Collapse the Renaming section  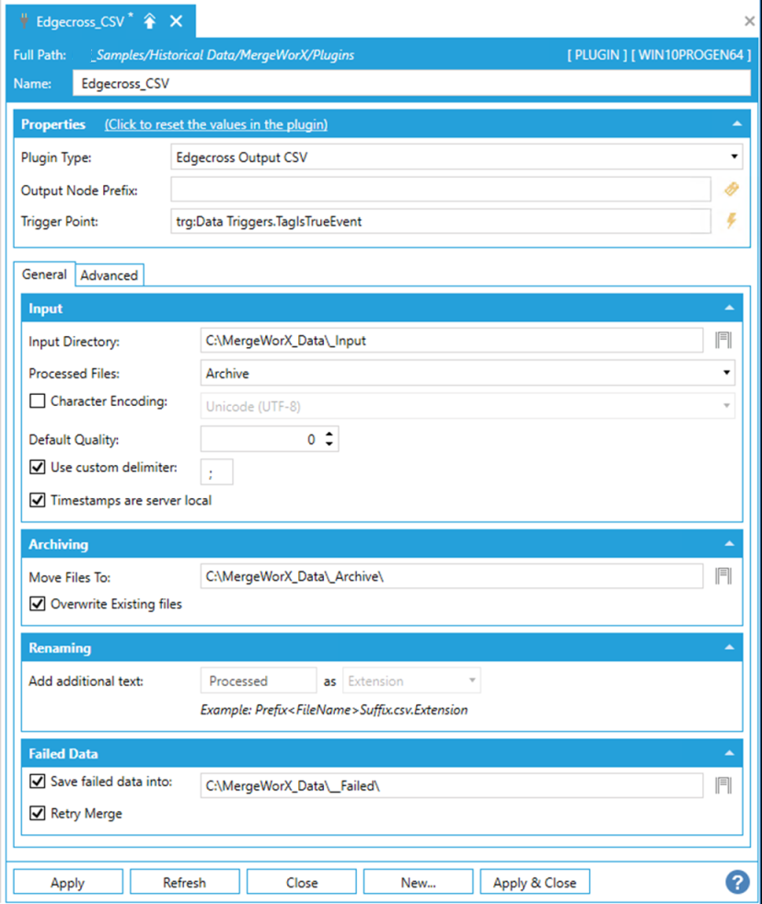coord(729,647)
